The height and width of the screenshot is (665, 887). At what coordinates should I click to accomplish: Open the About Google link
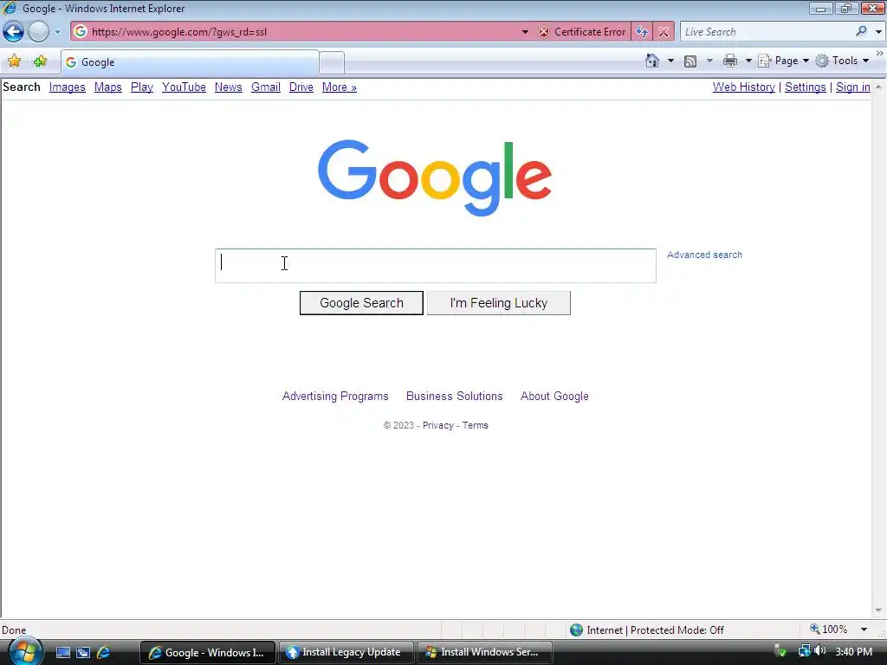pyautogui.click(x=554, y=397)
